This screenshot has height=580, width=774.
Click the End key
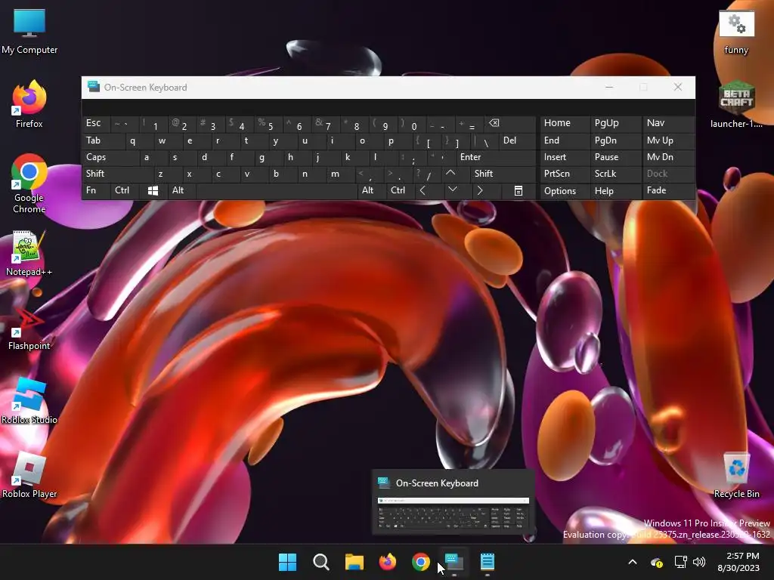coord(564,140)
